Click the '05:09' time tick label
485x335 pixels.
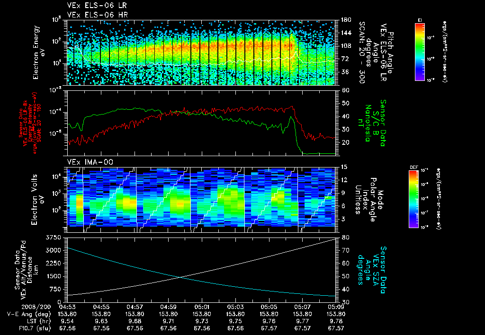(x=336, y=307)
